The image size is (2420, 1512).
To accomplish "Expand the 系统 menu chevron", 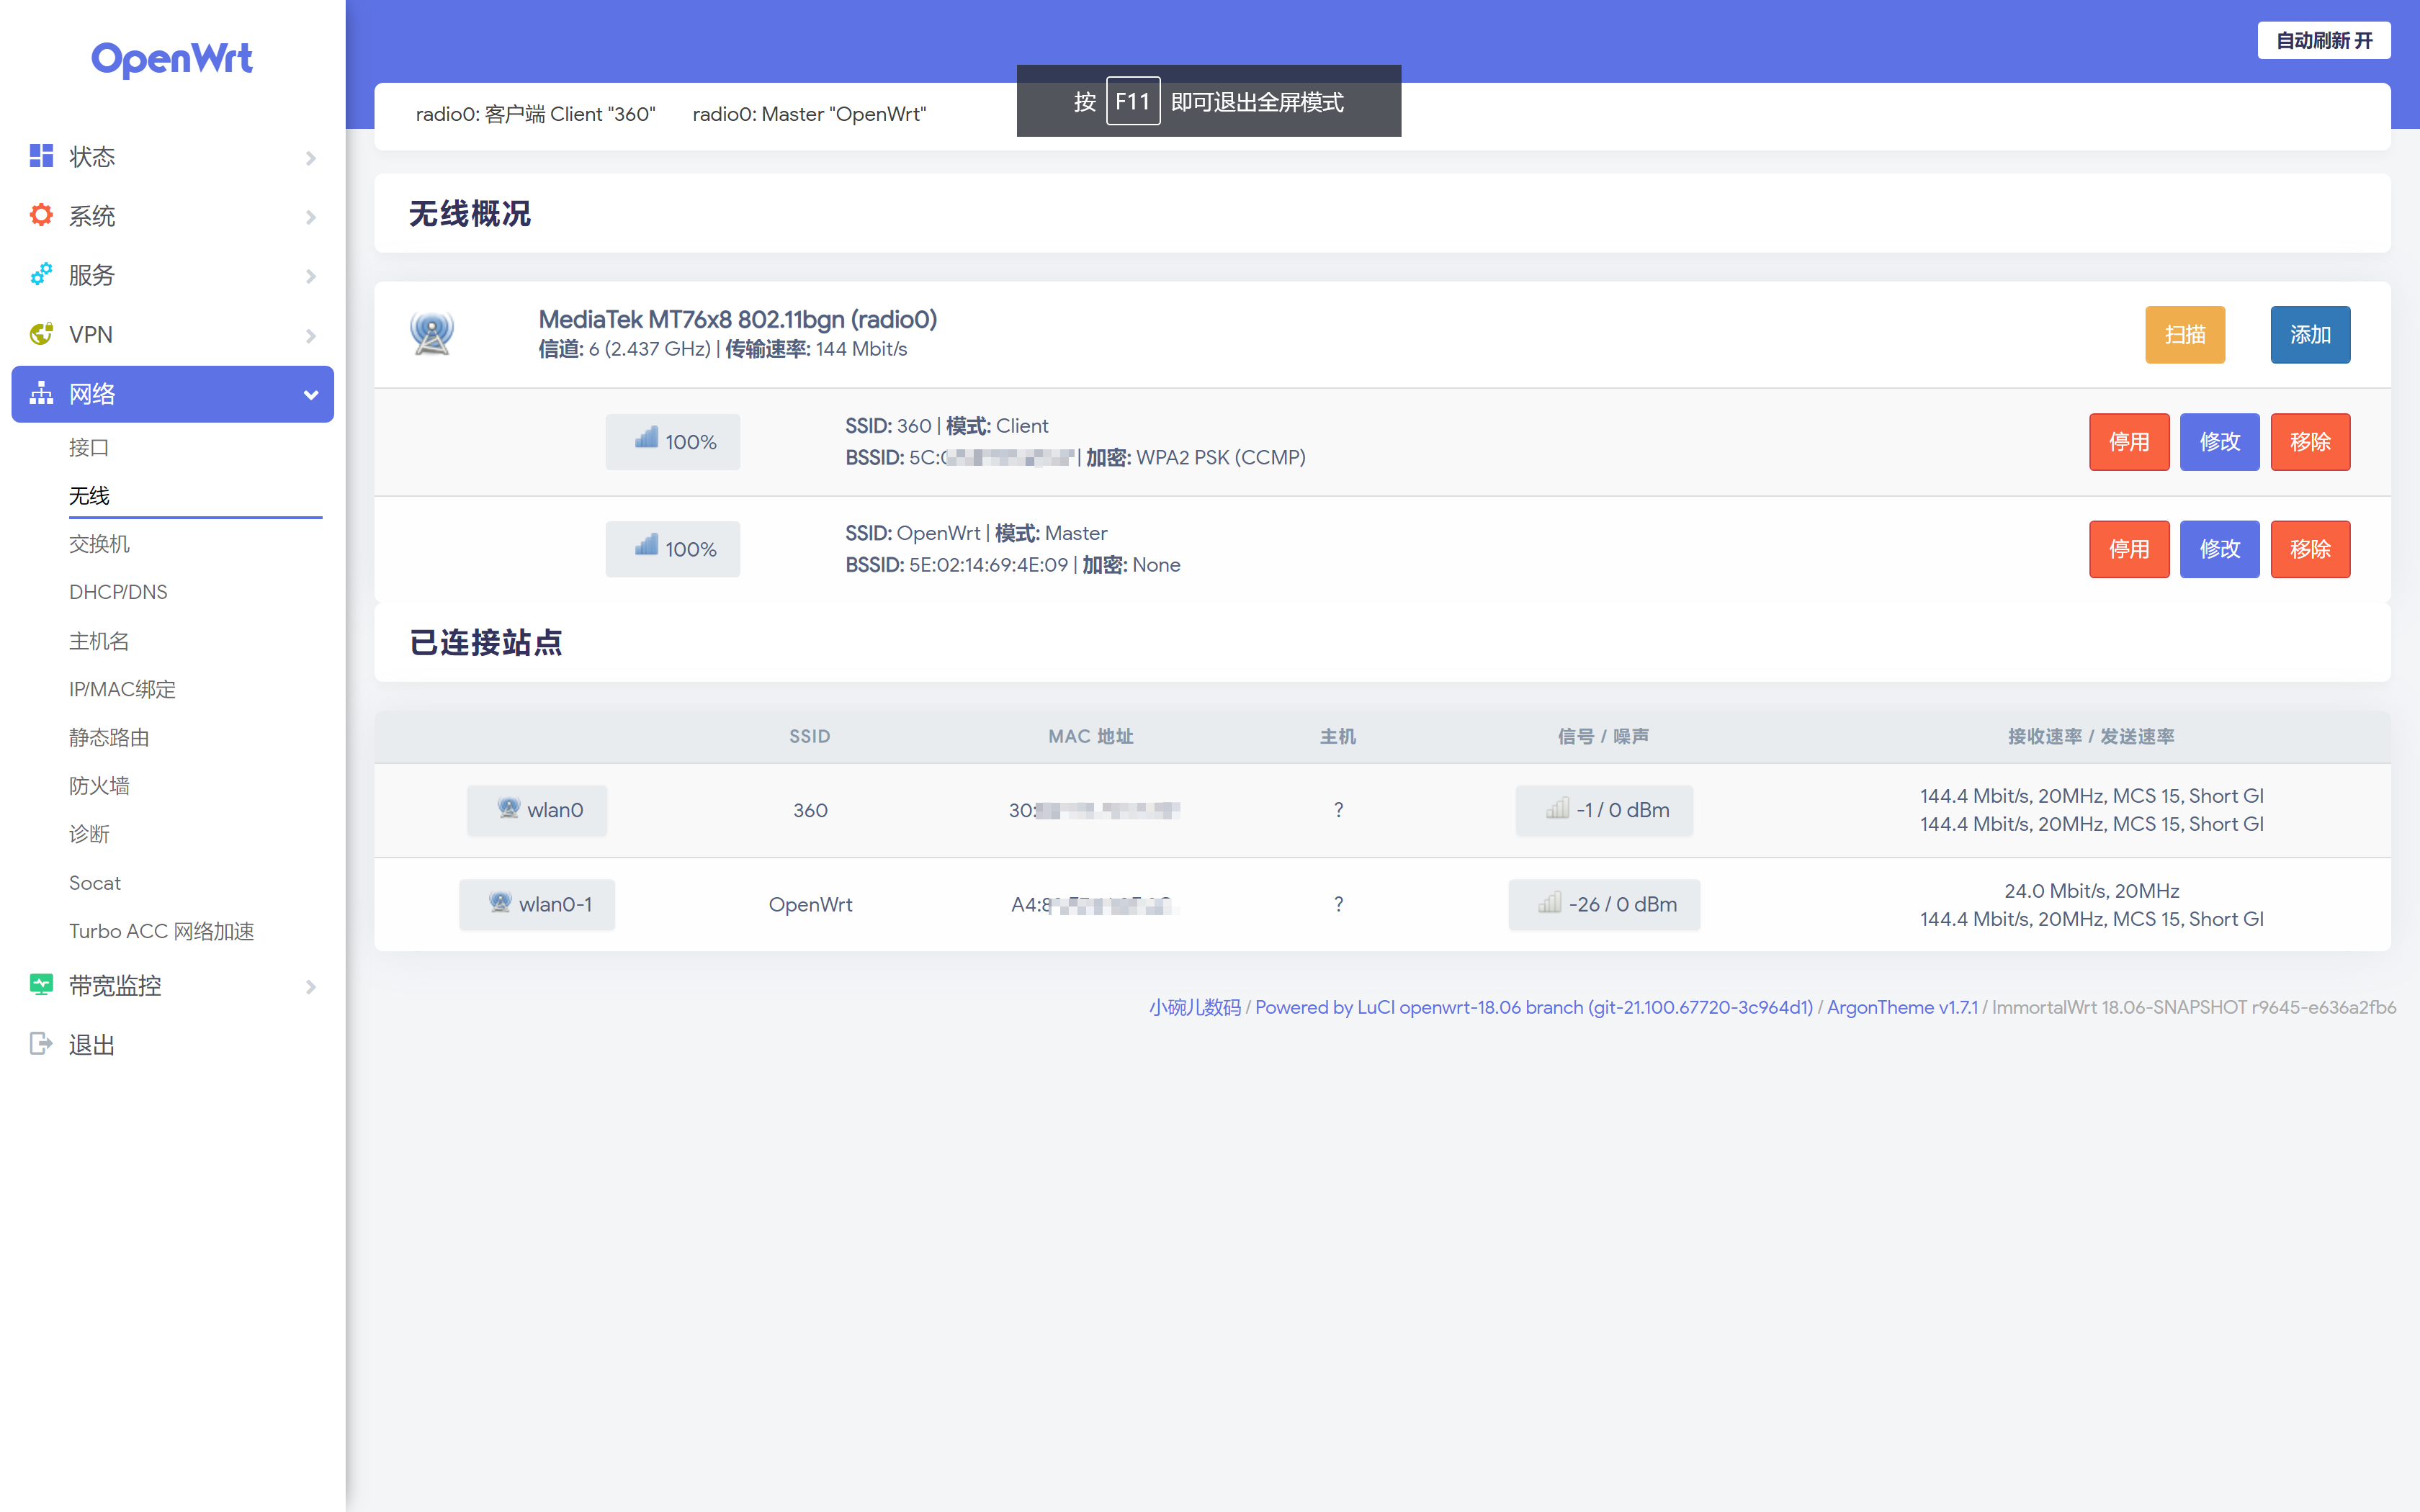I will [311, 217].
